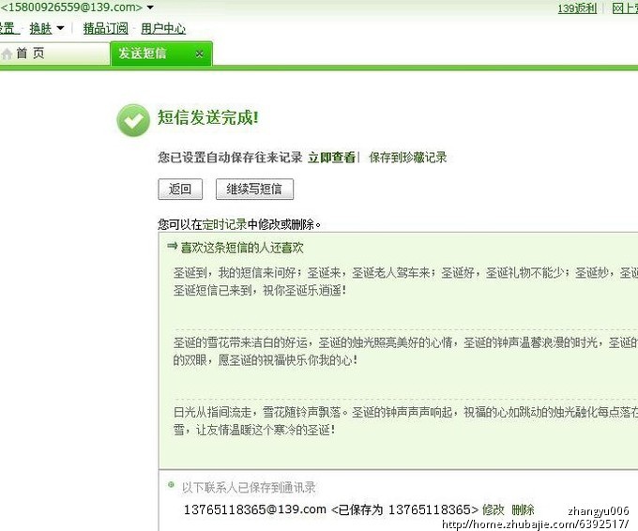Open the 139返利 link
The height and width of the screenshot is (531, 638).
point(577,8)
